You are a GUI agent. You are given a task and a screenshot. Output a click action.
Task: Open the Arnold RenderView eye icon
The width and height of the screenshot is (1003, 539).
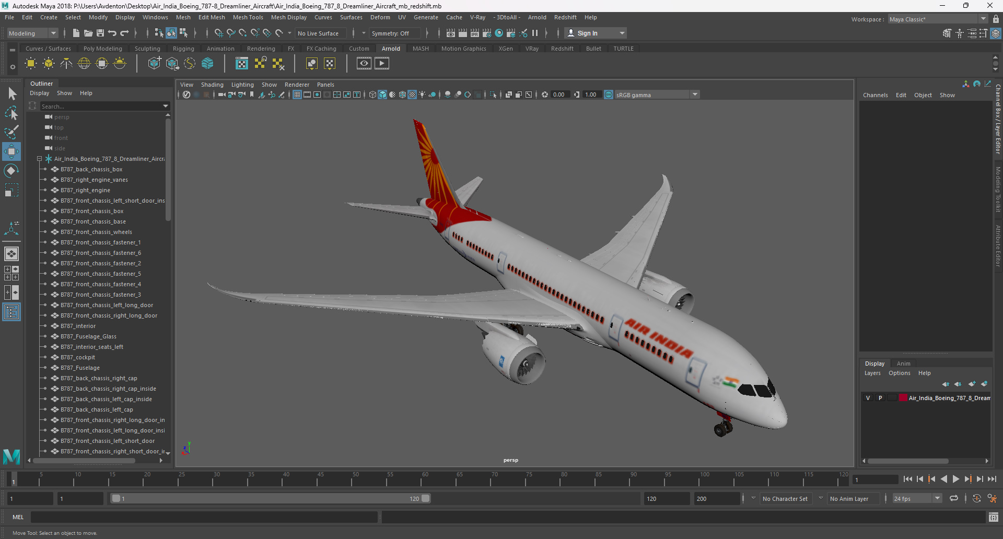[364, 64]
